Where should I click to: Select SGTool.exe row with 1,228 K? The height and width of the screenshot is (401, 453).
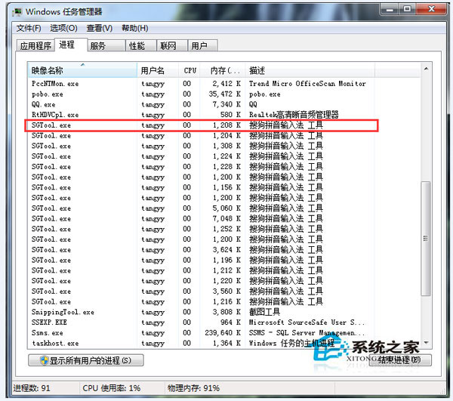coord(202,167)
